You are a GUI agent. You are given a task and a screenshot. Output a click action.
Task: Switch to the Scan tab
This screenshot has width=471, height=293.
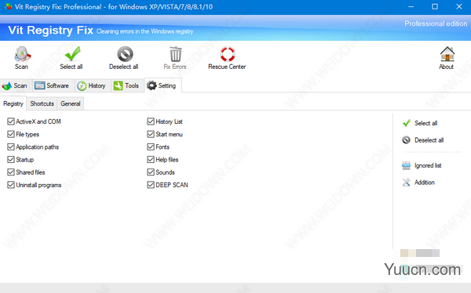[x=15, y=85]
